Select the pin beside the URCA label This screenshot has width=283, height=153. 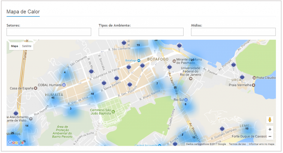(x=242, y=78)
